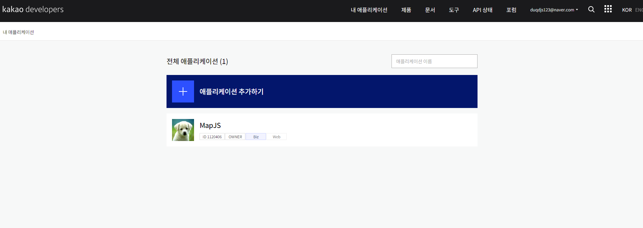This screenshot has width=643, height=228.
Task: Open the MapJS puppy thumbnail
Action: (x=183, y=130)
